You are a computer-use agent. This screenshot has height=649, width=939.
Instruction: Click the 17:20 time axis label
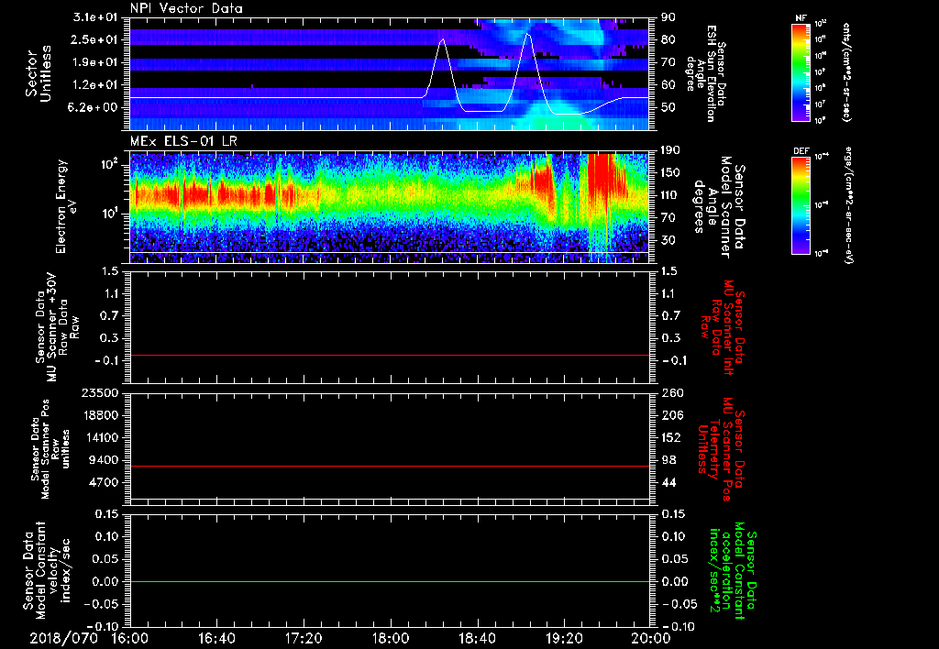pos(304,638)
